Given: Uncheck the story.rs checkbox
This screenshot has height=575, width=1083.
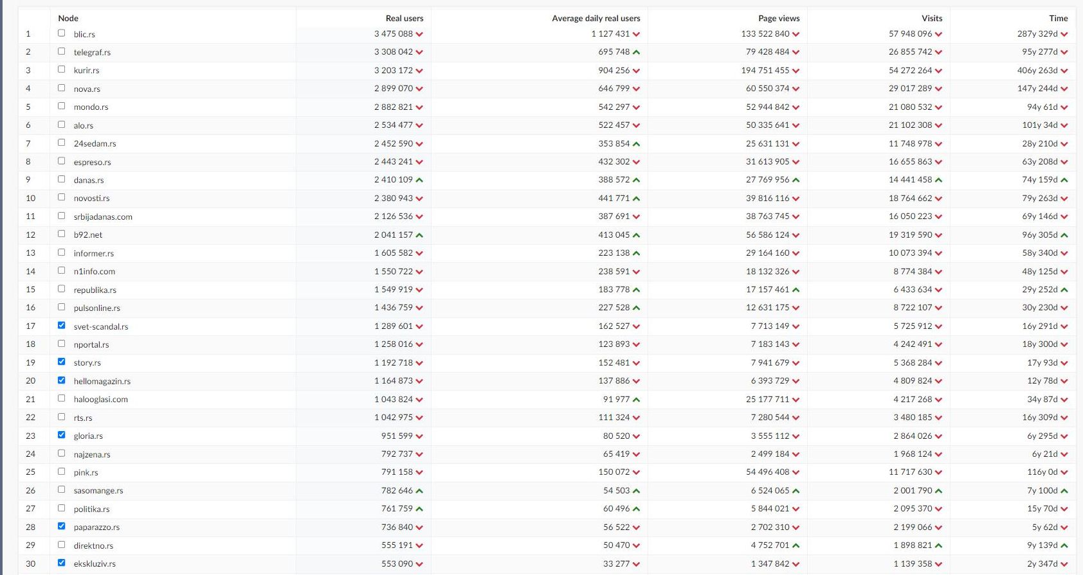Looking at the screenshot, I should (x=62, y=362).
